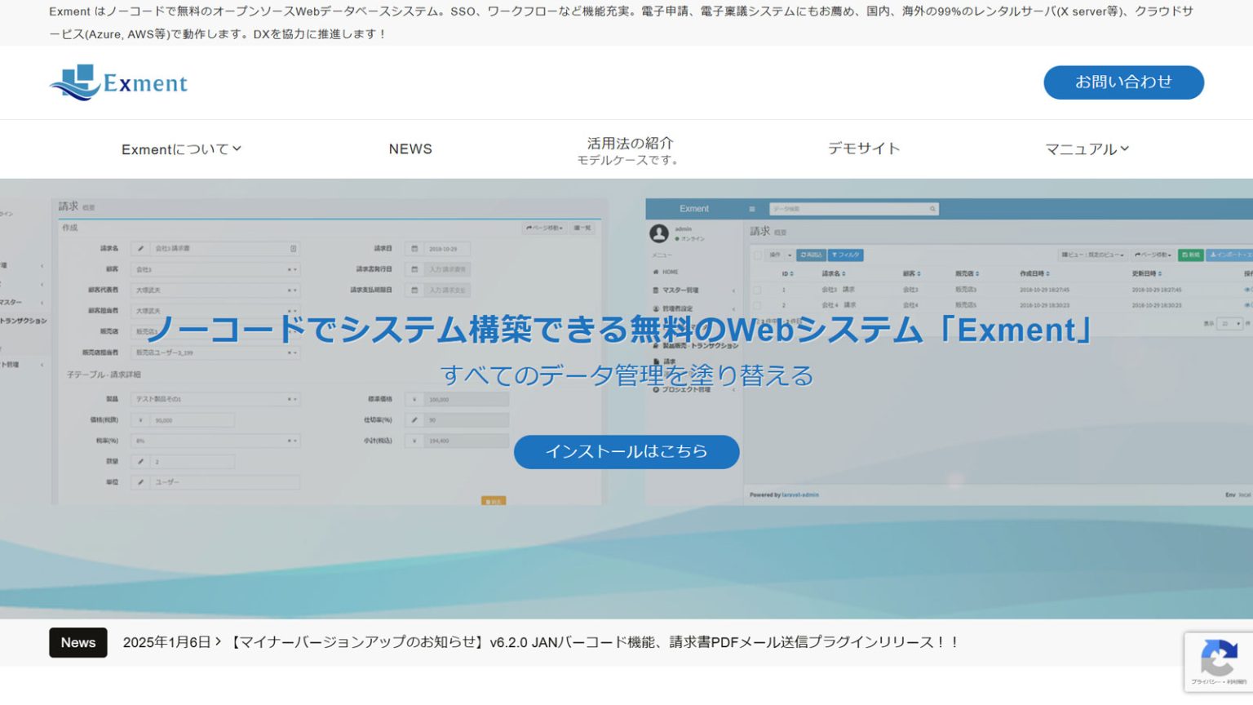The height and width of the screenshot is (705, 1253).
Task: Click the 再読込 reload icon button
Action: coord(811,255)
